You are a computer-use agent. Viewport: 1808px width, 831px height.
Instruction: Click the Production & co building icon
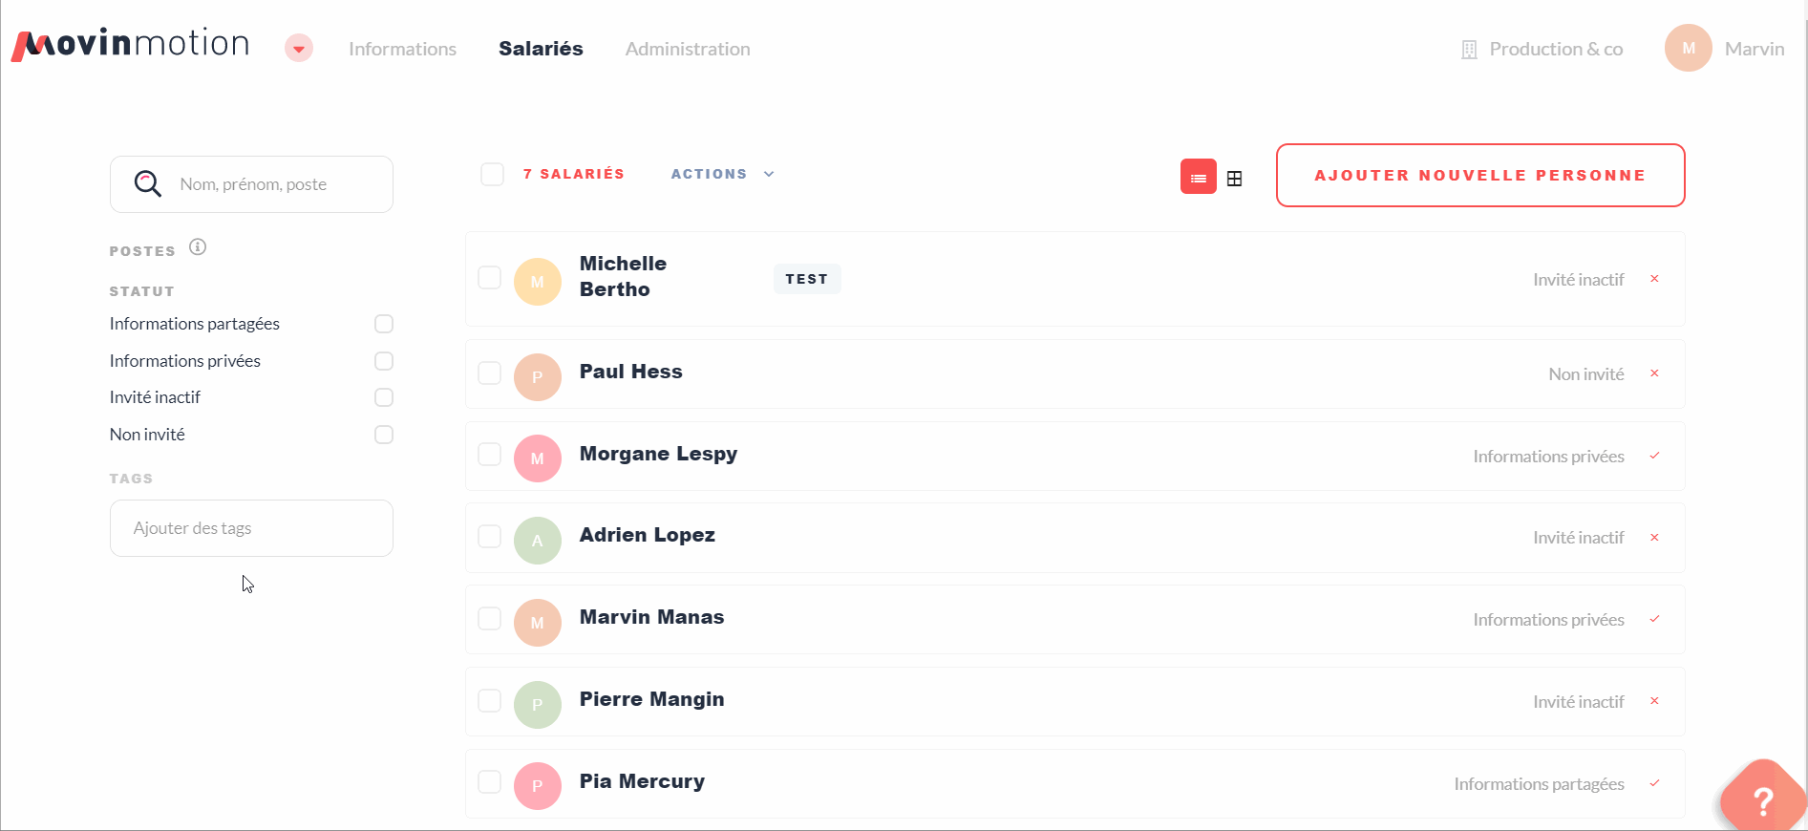click(x=1469, y=50)
